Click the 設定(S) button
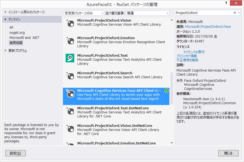Screen dimensions: 244x162 (x=15, y=153)
